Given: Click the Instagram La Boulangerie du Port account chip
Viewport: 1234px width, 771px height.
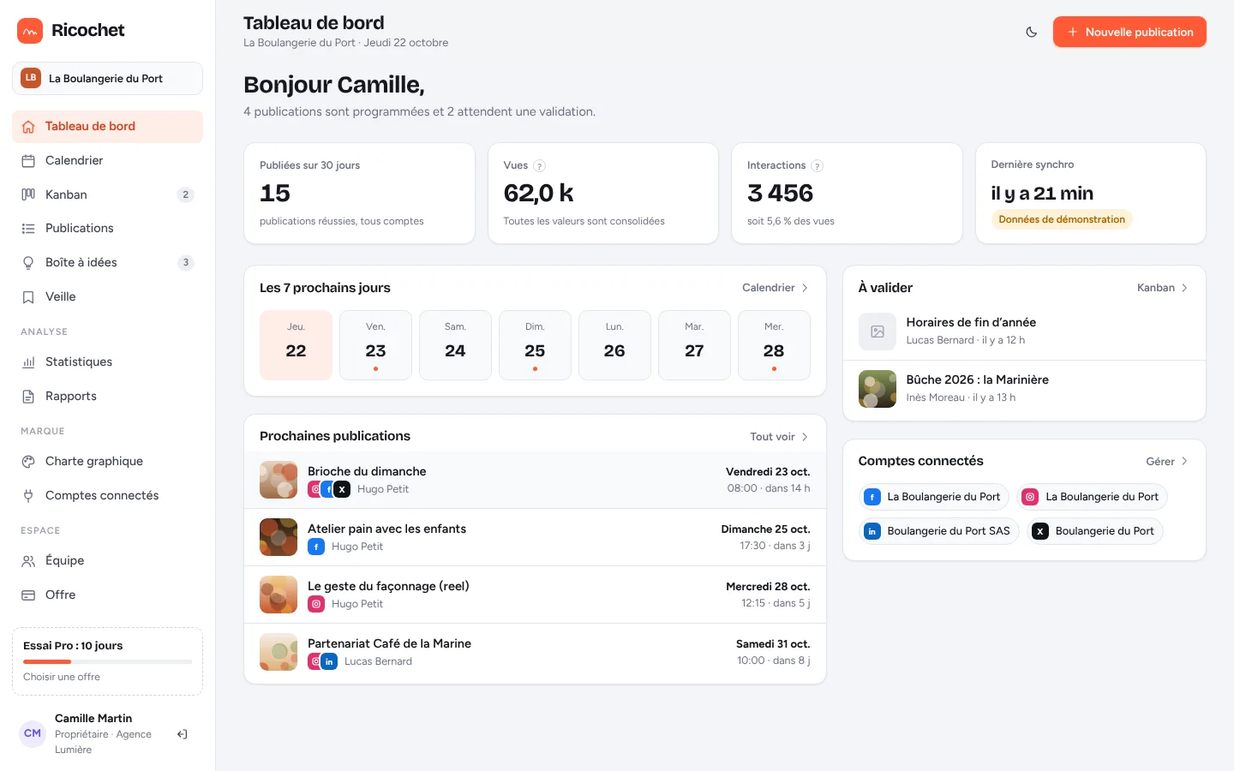Looking at the screenshot, I should tap(1093, 497).
